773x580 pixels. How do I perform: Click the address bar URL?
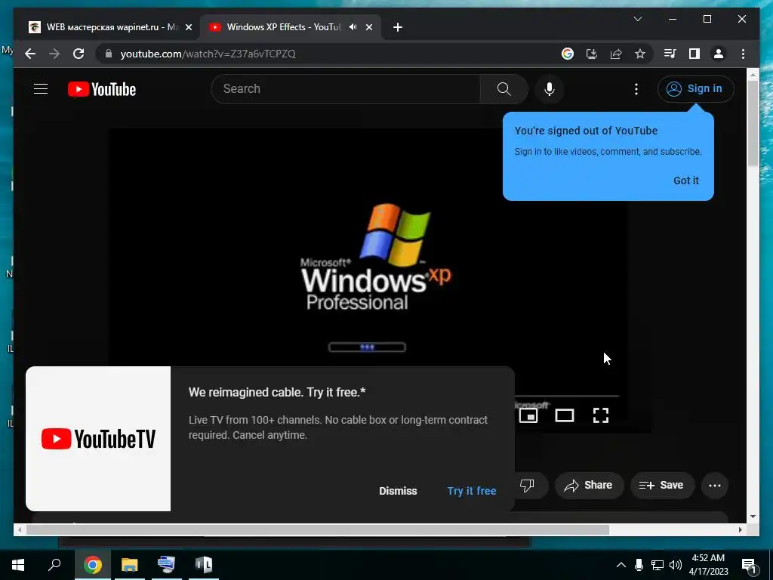coord(208,54)
